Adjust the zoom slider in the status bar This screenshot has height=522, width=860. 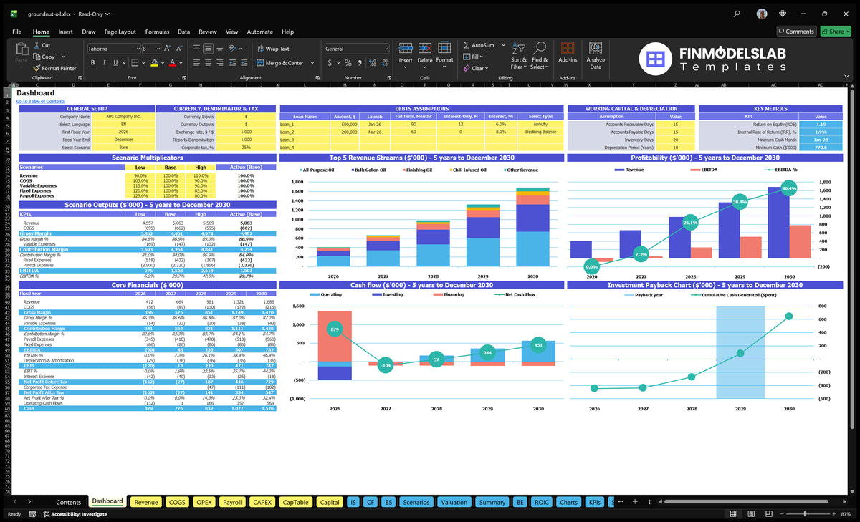point(806,514)
